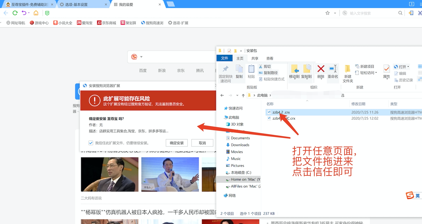Click the 腾讯 shortcut under the search box
Viewport: 422px width, 224px height.
point(200,70)
